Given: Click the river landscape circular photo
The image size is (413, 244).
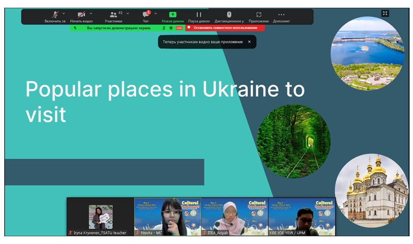Looking at the screenshot, I should click(368, 53).
